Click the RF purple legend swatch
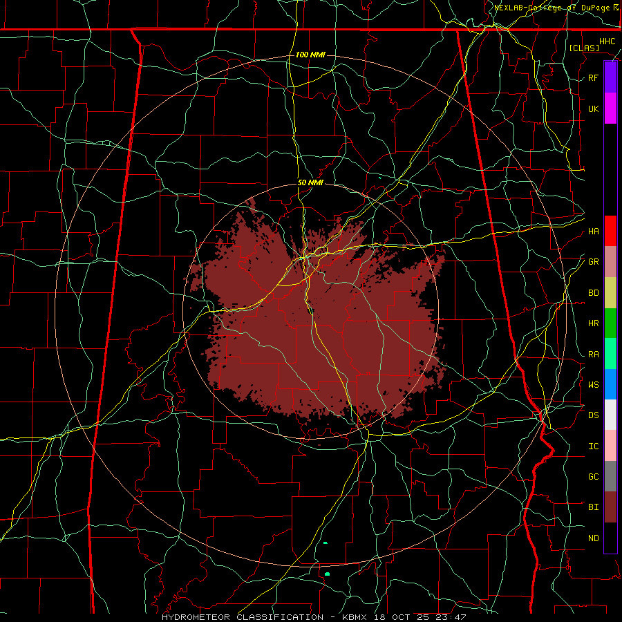622x622 pixels. click(x=610, y=77)
